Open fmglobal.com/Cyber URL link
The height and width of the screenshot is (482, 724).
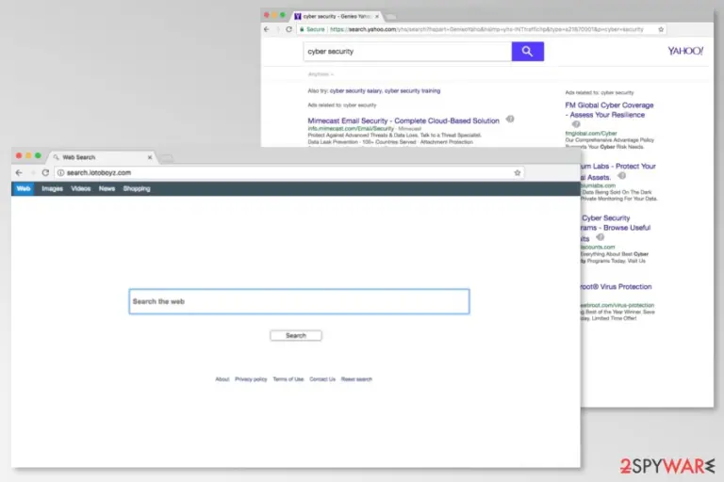coord(591,134)
